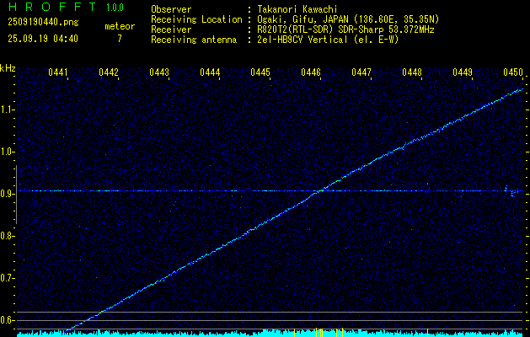
Task: Click the 0.7 kHz frequency label
Action: pos(7,279)
